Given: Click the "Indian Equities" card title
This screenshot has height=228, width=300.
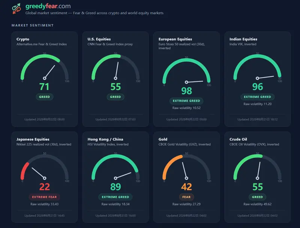Looking at the screenshot, I should (x=243, y=39).
